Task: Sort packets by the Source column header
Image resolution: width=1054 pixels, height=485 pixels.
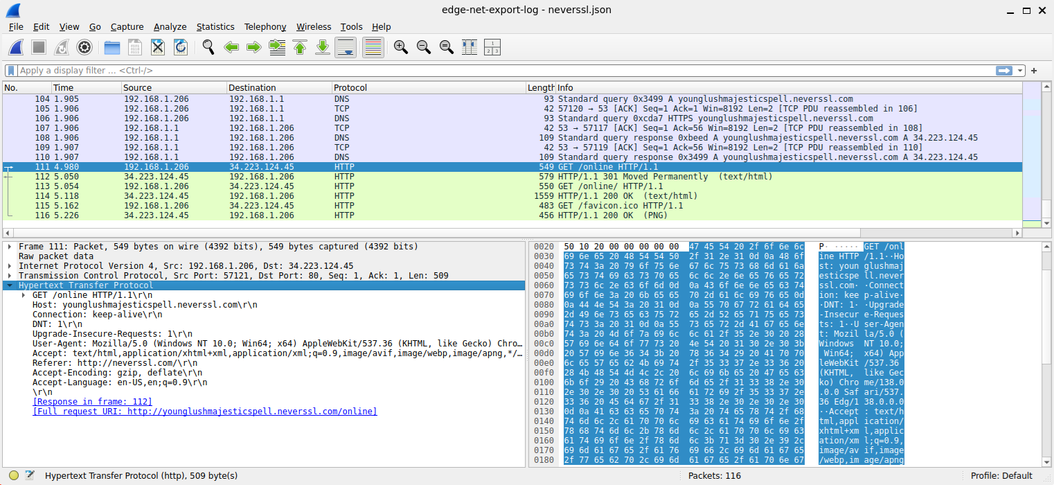Action: [x=174, y=87]
